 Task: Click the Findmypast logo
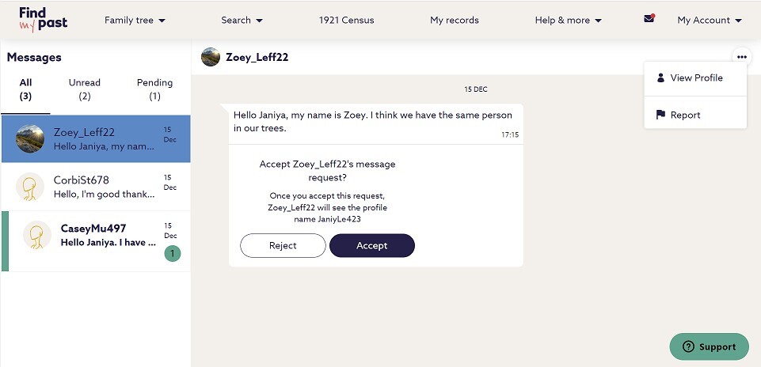[x=43, y=20]
